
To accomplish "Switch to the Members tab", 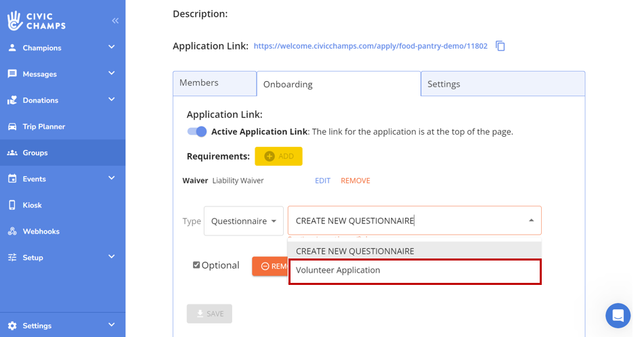I will pyautogui.click(x=214, y=83).
